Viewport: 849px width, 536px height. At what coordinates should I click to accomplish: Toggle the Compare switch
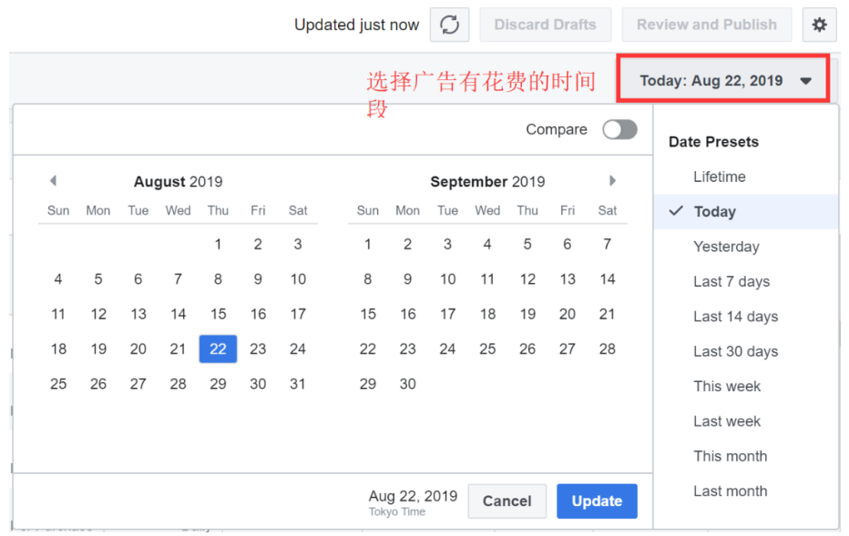[620, 130]
